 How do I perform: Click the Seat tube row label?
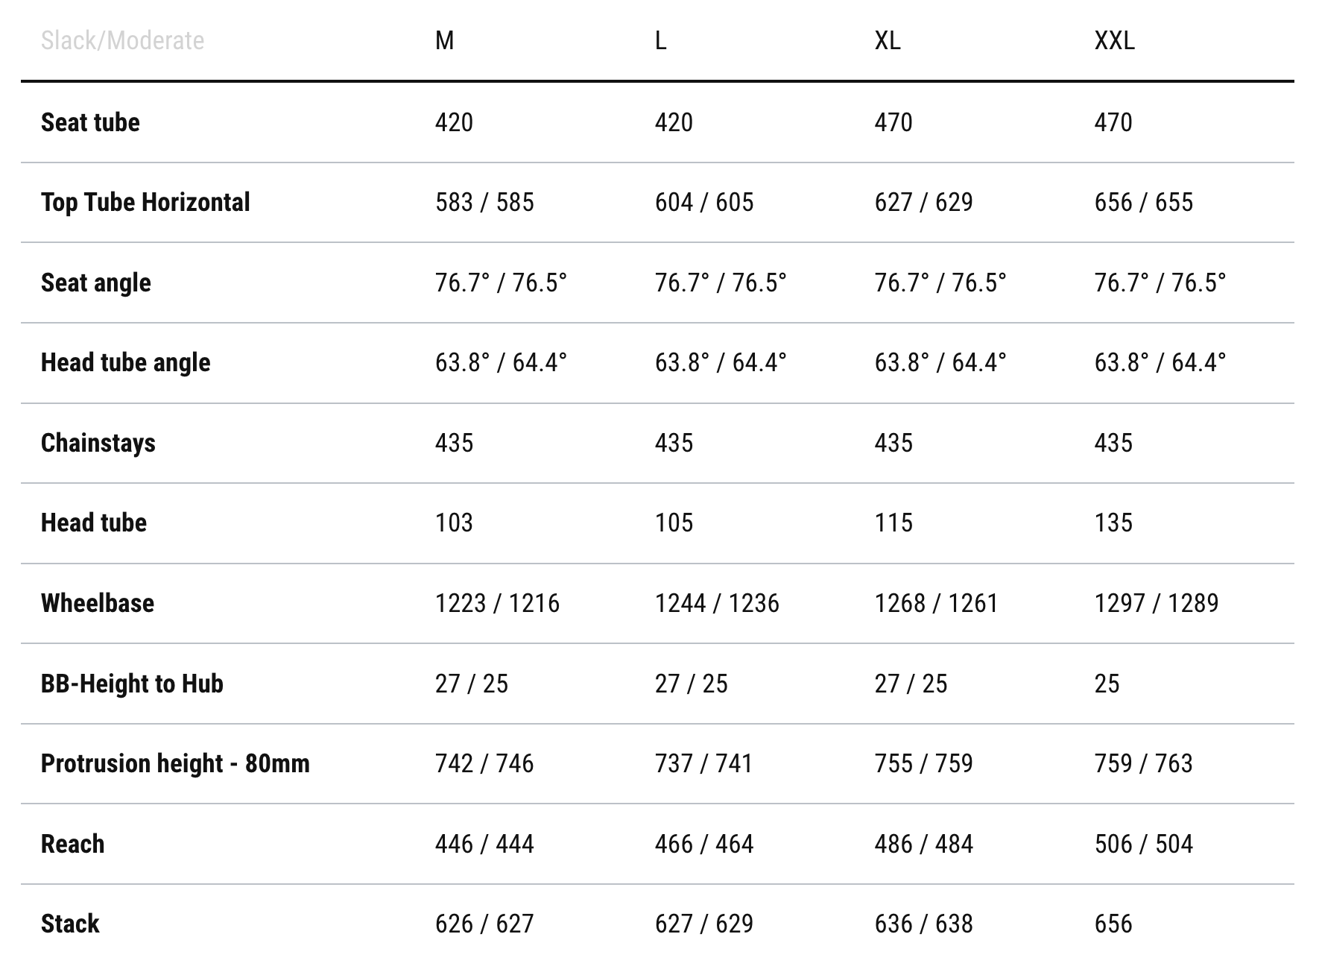[90, 122]
